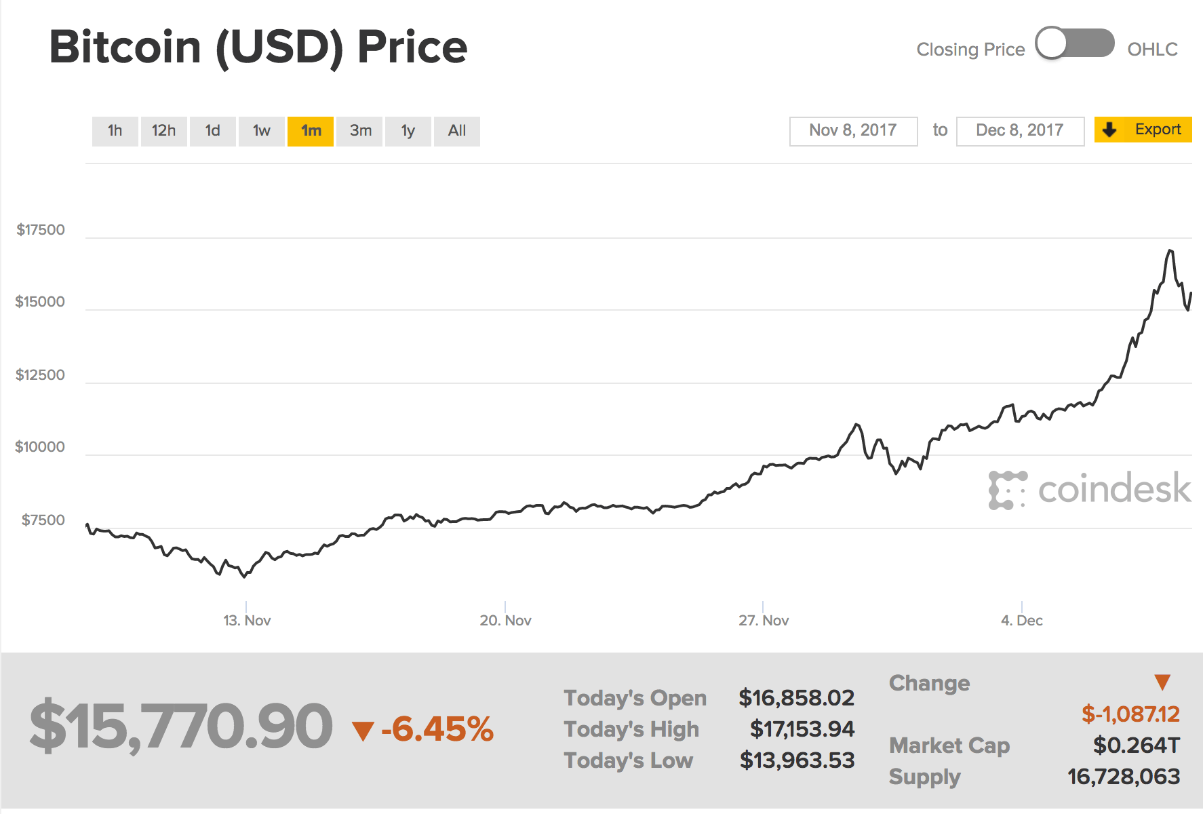The height and width of the screenshot is (814, 1203).
Task: Click the download arrow icon on Export
Action: click(x=1109, y=130)
